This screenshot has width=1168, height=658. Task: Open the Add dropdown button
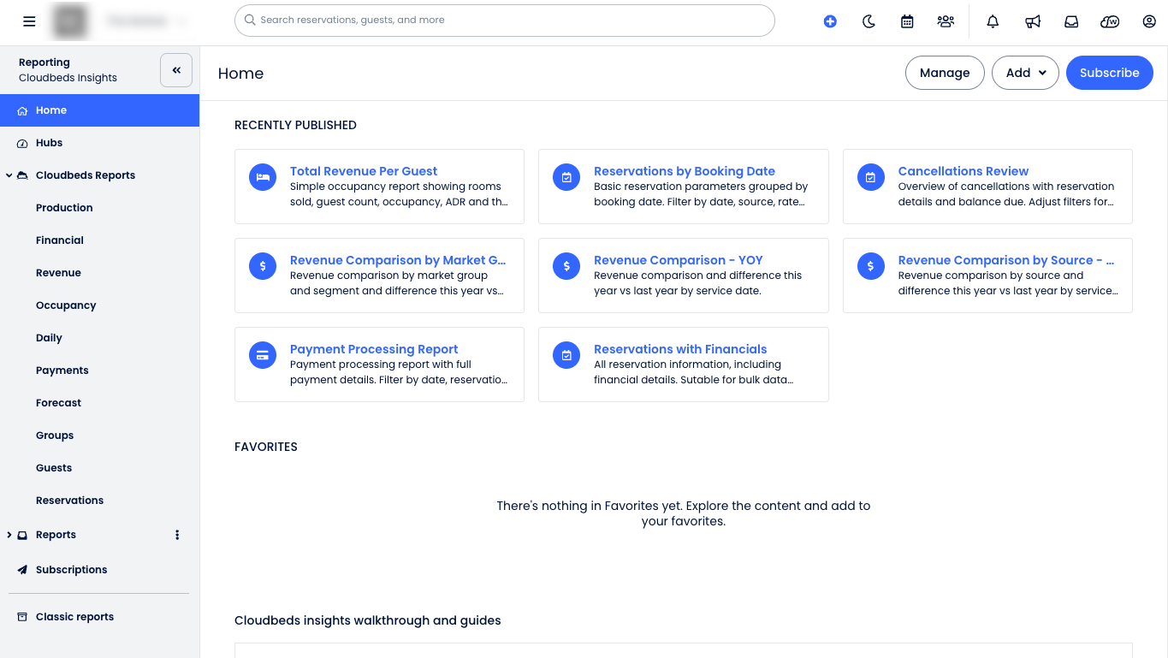(x=1025, y=73)
